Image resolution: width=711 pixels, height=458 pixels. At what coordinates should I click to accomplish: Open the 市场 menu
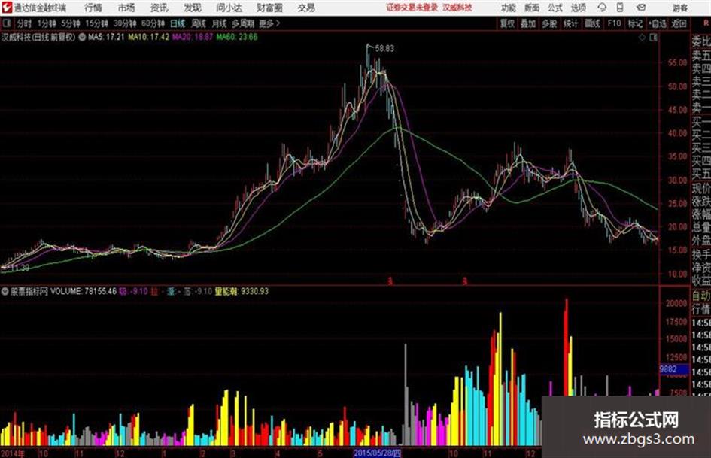(126, 8)
